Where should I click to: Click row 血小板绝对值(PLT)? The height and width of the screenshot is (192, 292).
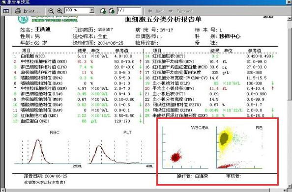click(210, 83)
